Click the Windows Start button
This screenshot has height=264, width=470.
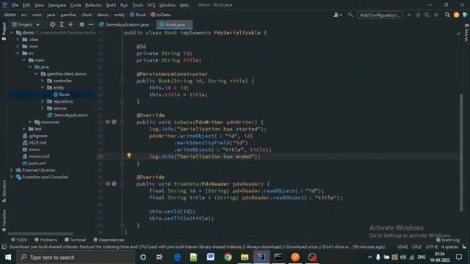click(x=8, y=257)
